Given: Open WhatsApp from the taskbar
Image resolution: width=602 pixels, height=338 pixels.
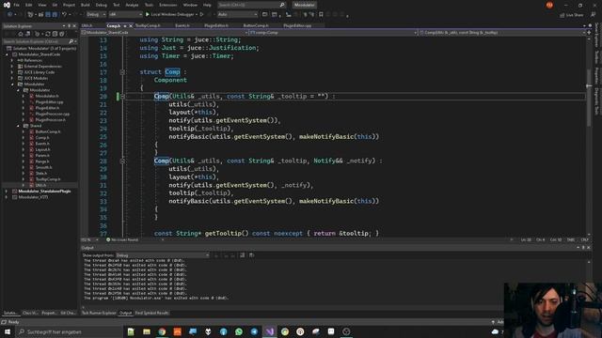Looking at the screenshot, I should pyautogui.click(x=239, y=331).
